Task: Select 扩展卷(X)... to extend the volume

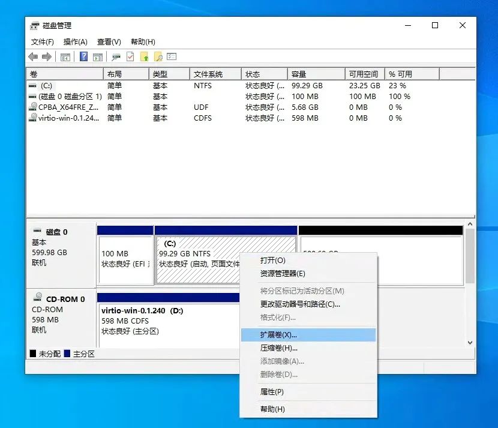Action: (x=308, y=335)
